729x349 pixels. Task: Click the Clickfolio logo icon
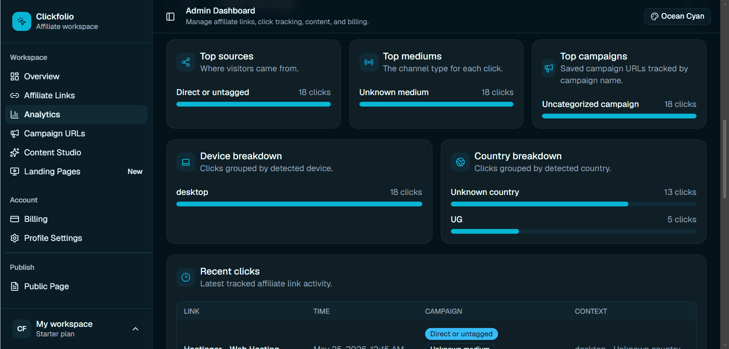pos(22,21)
